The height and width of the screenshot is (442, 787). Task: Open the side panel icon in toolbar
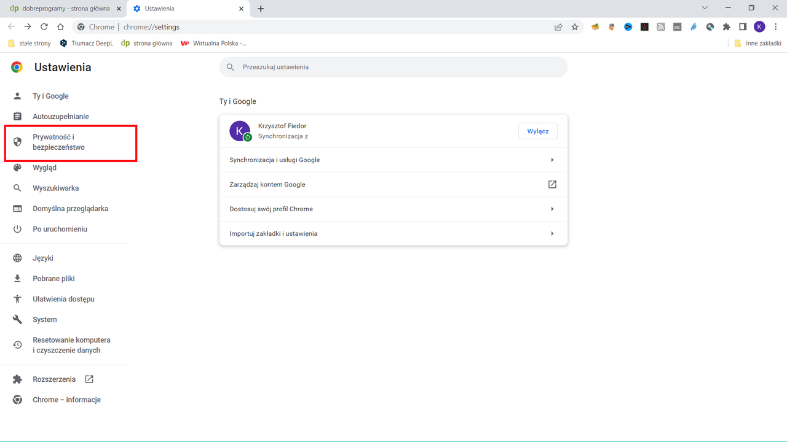point(743,26)
